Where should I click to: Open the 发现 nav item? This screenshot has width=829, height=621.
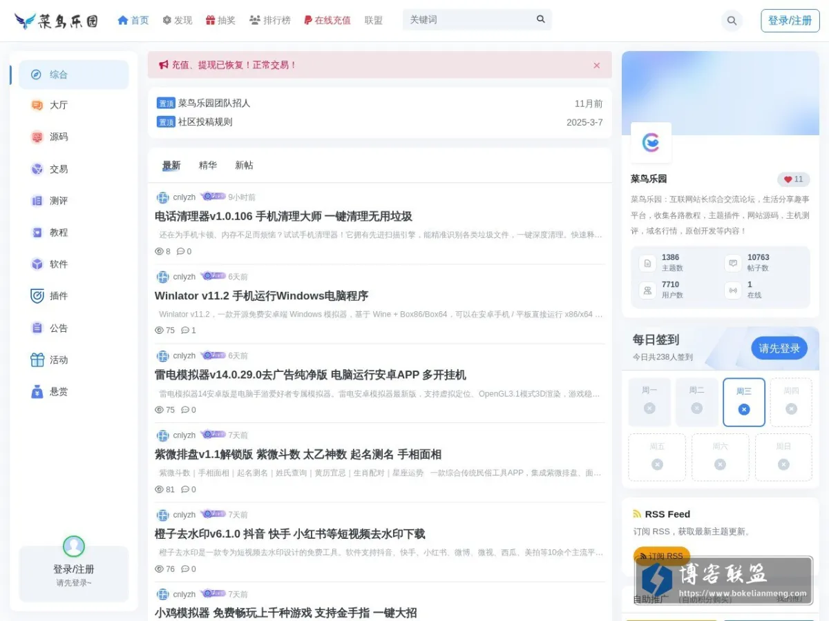coord(178,20)
